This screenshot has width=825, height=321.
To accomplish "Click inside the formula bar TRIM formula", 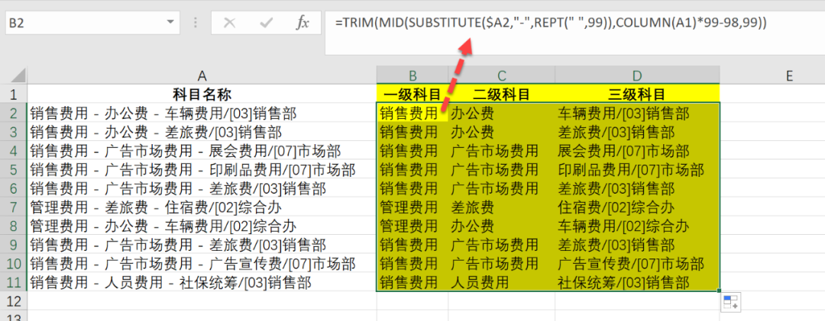I will coord(550,23).
